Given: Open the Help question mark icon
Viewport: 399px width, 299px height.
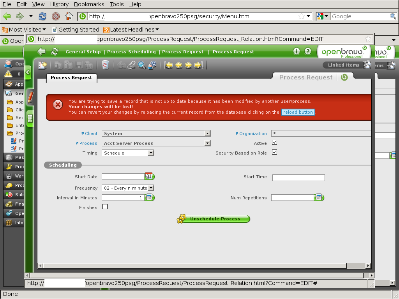Looking at the screenshot, I should (308, 51).
